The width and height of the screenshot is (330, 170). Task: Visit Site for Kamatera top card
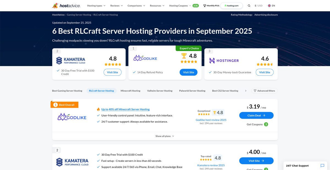tap(112, 72)
